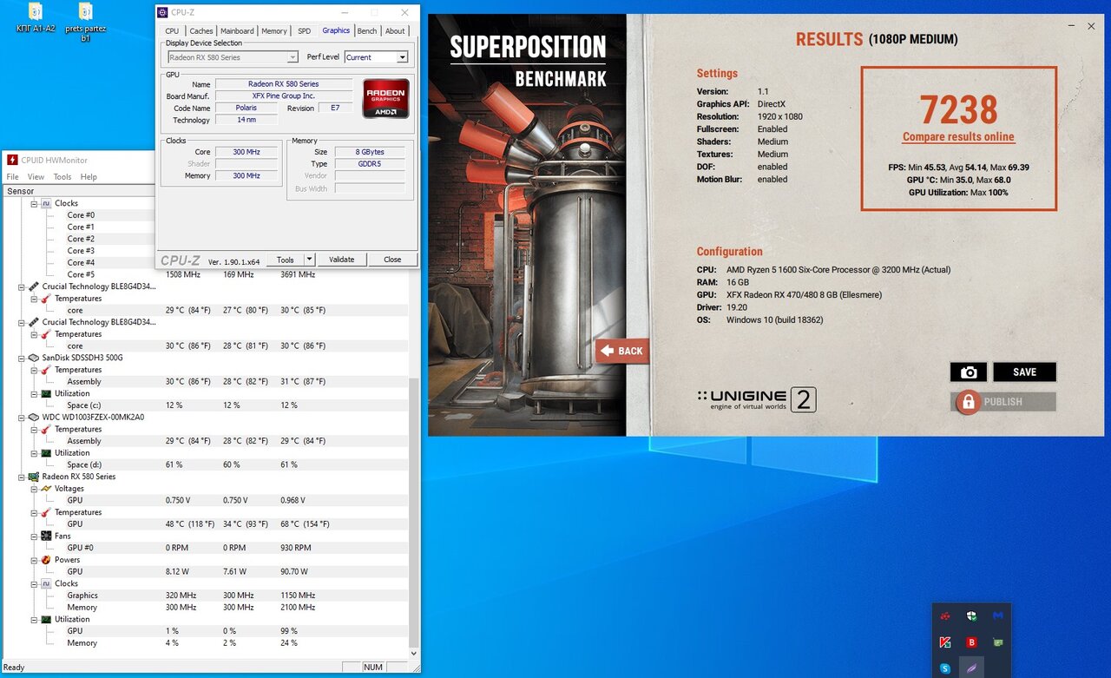1111x678 pixels.
Task: Switch to the Bench tab in CPU-Z
Action: coord(367,30)
